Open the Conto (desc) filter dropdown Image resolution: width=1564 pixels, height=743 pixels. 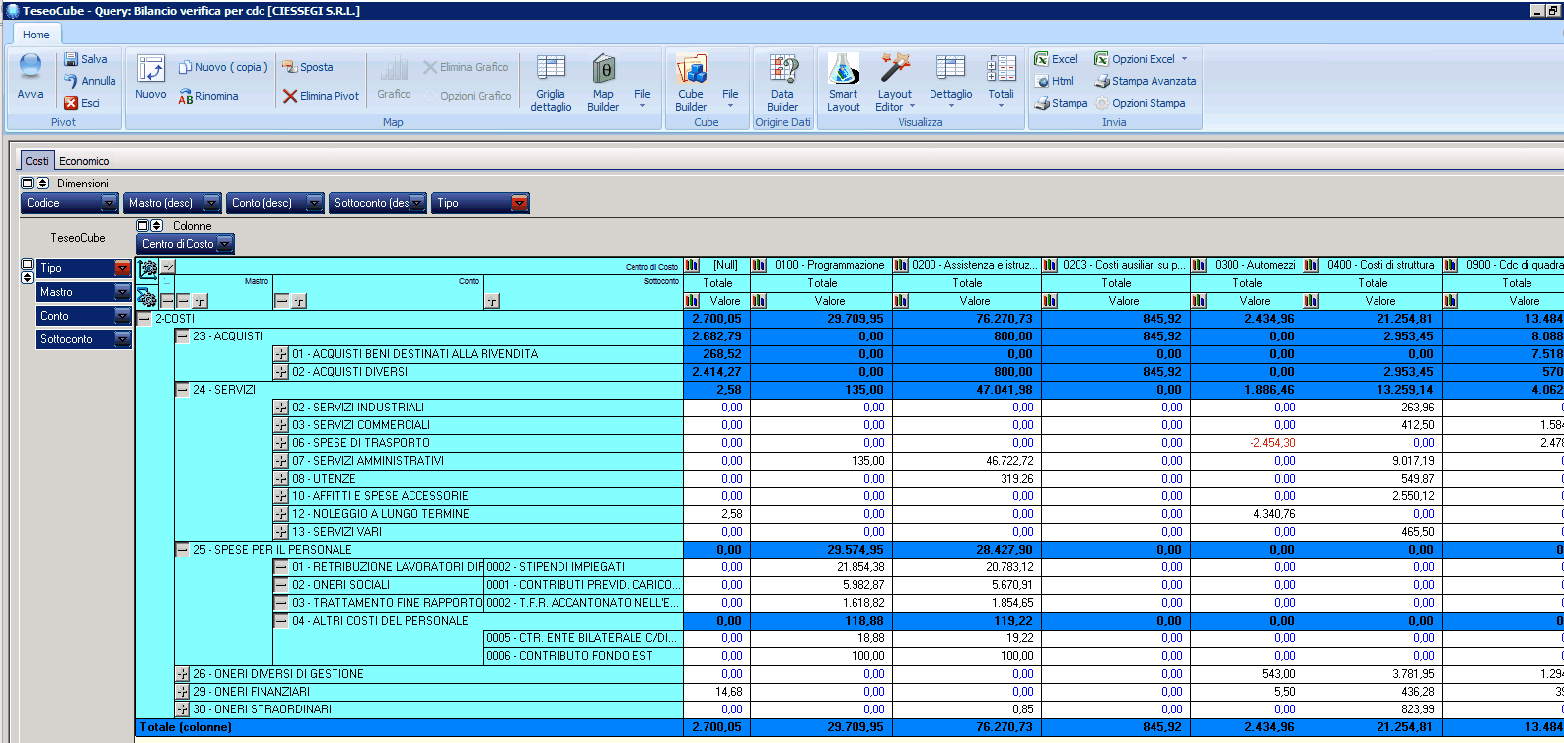click(314, 203)
